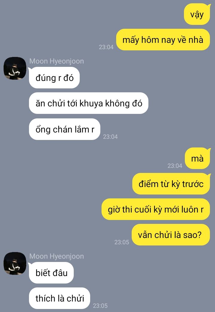Tap the second Moon Hyeonjoon sender name

(56, 256)
